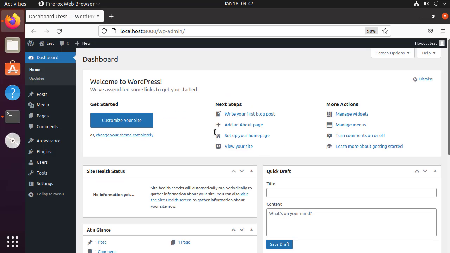Open the Plugins menu
The height and width of the screenshot is (253, 450).
[x=50, y=151]
